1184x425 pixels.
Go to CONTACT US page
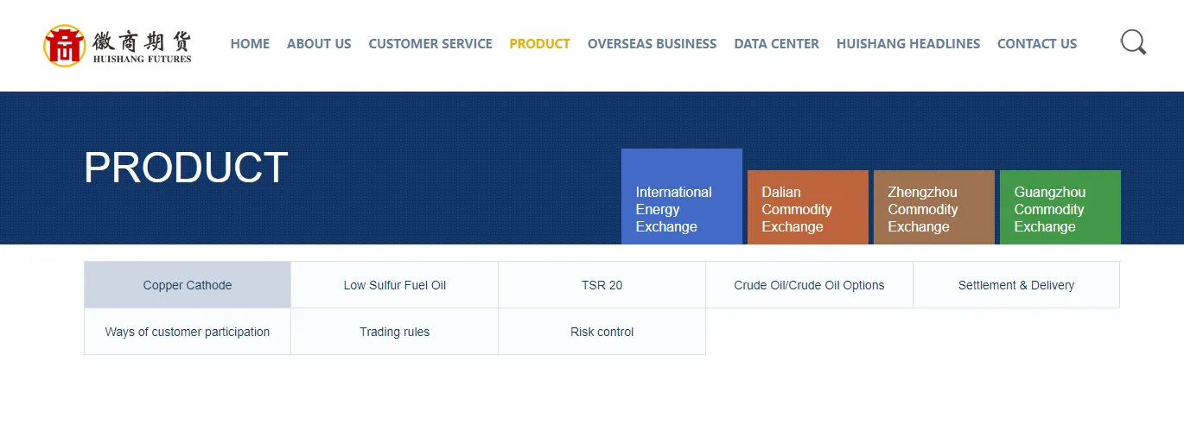(x=1037, y=43)
